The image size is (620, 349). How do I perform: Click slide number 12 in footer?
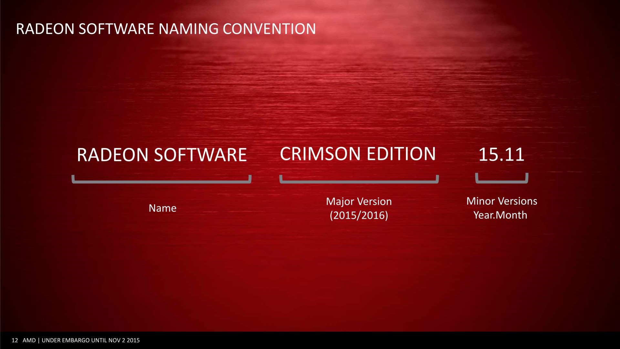[15, 340]
